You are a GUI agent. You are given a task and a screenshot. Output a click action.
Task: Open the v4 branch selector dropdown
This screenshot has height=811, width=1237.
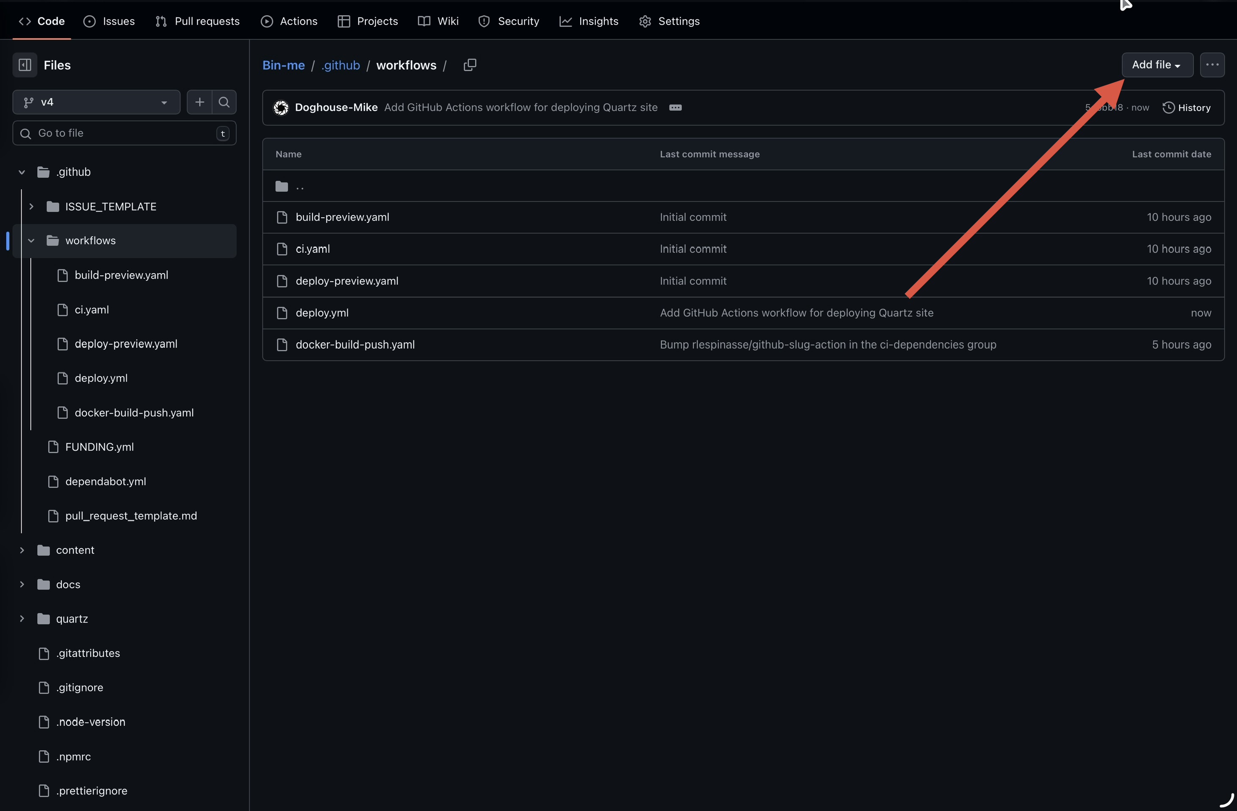pyautogui.click(x=96, y=102)
